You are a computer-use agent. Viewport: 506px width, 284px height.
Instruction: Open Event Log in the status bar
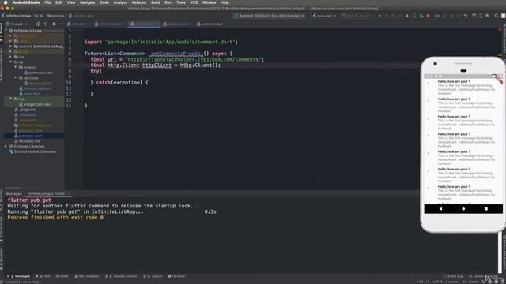453,276
